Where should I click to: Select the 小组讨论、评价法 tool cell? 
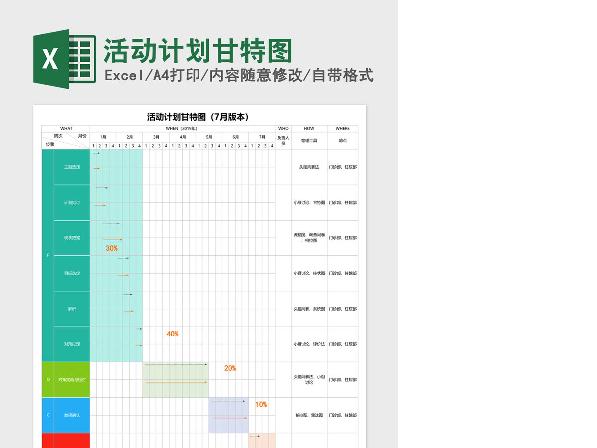pyautogui.click(x=309, y=344)
